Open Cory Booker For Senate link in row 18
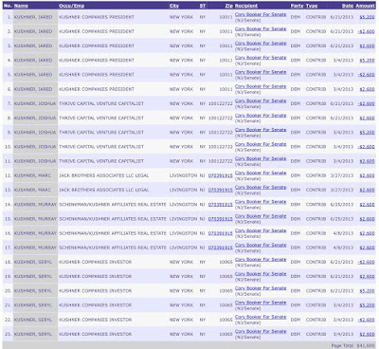This screenshot has height=349, width=379. pyautogui.click(x=261, y=259)
